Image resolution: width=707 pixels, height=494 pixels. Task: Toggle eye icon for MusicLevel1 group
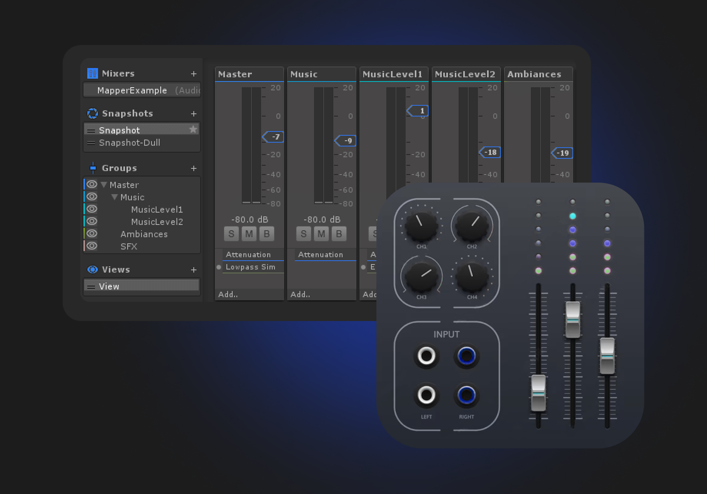tap(92, 209)
